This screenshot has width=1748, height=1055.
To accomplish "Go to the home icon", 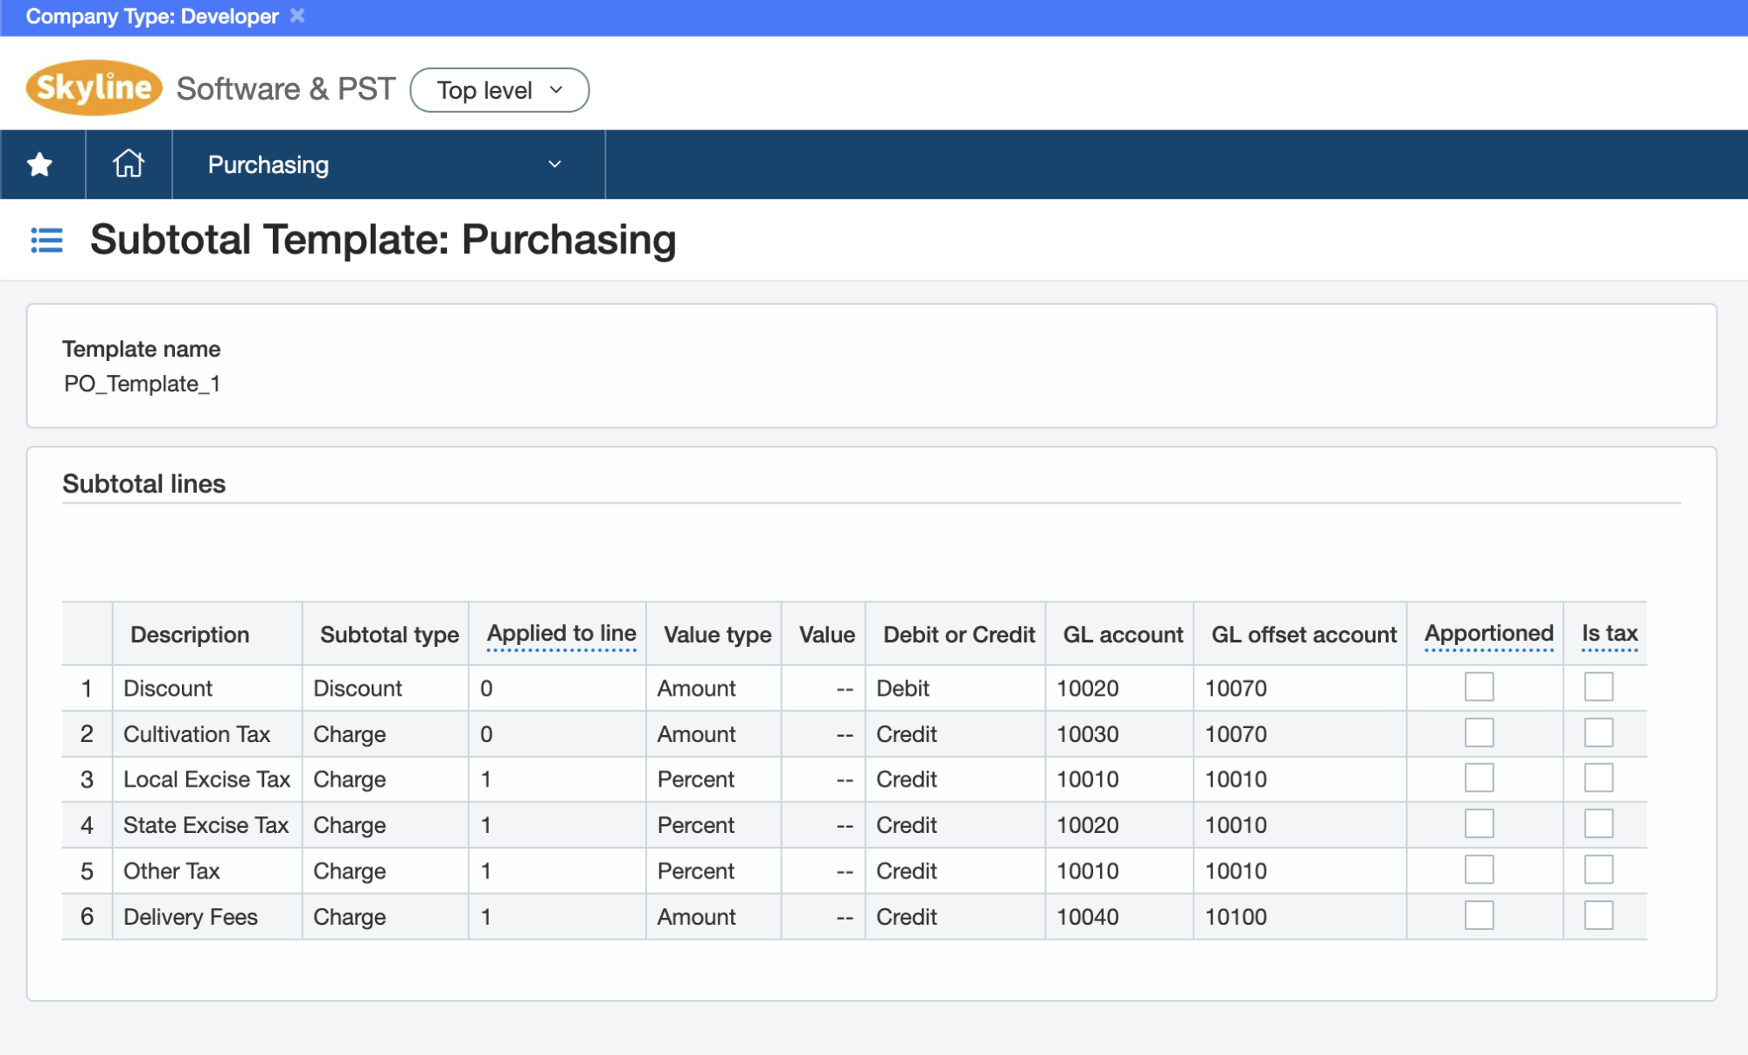I will [129, 164].
